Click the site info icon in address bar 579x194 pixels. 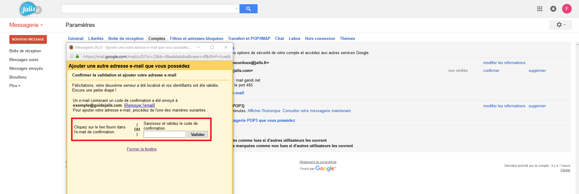(x=72, y=56)
